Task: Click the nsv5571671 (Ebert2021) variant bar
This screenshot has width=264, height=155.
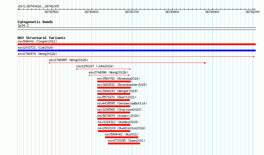Action: pyautogui.click(x=114, y=100)
